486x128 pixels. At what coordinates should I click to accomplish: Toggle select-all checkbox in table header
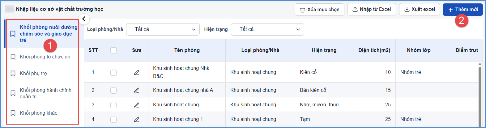[x=113, y=50]
